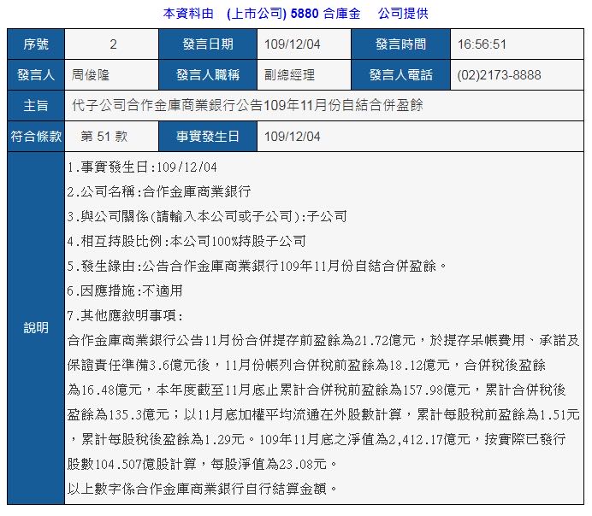Click the title value 副總經理
This screenshot has width=592, height=516.
point(289,74)
